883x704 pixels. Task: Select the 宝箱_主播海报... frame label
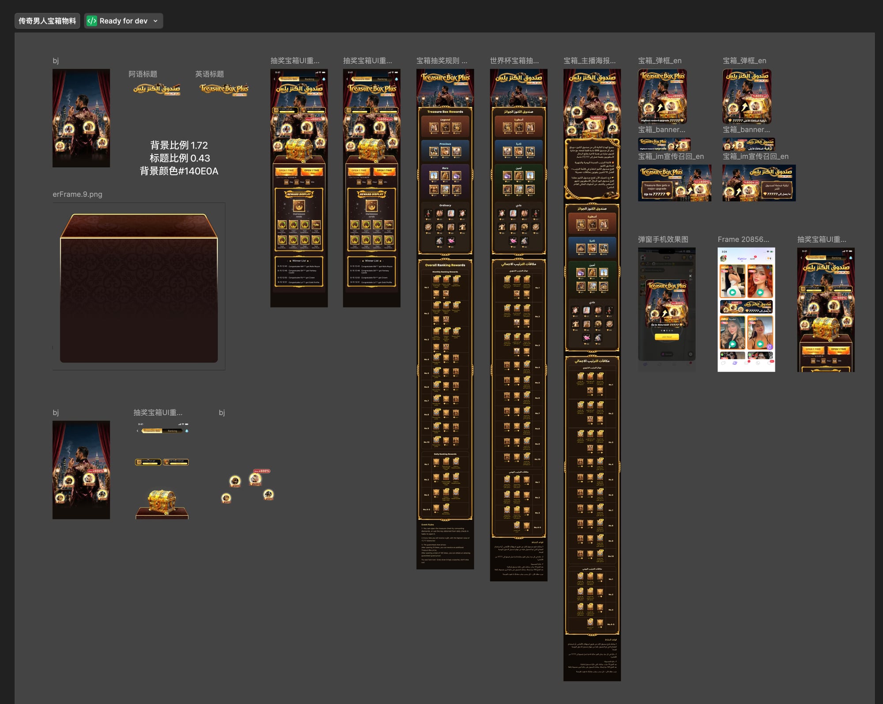589,60
